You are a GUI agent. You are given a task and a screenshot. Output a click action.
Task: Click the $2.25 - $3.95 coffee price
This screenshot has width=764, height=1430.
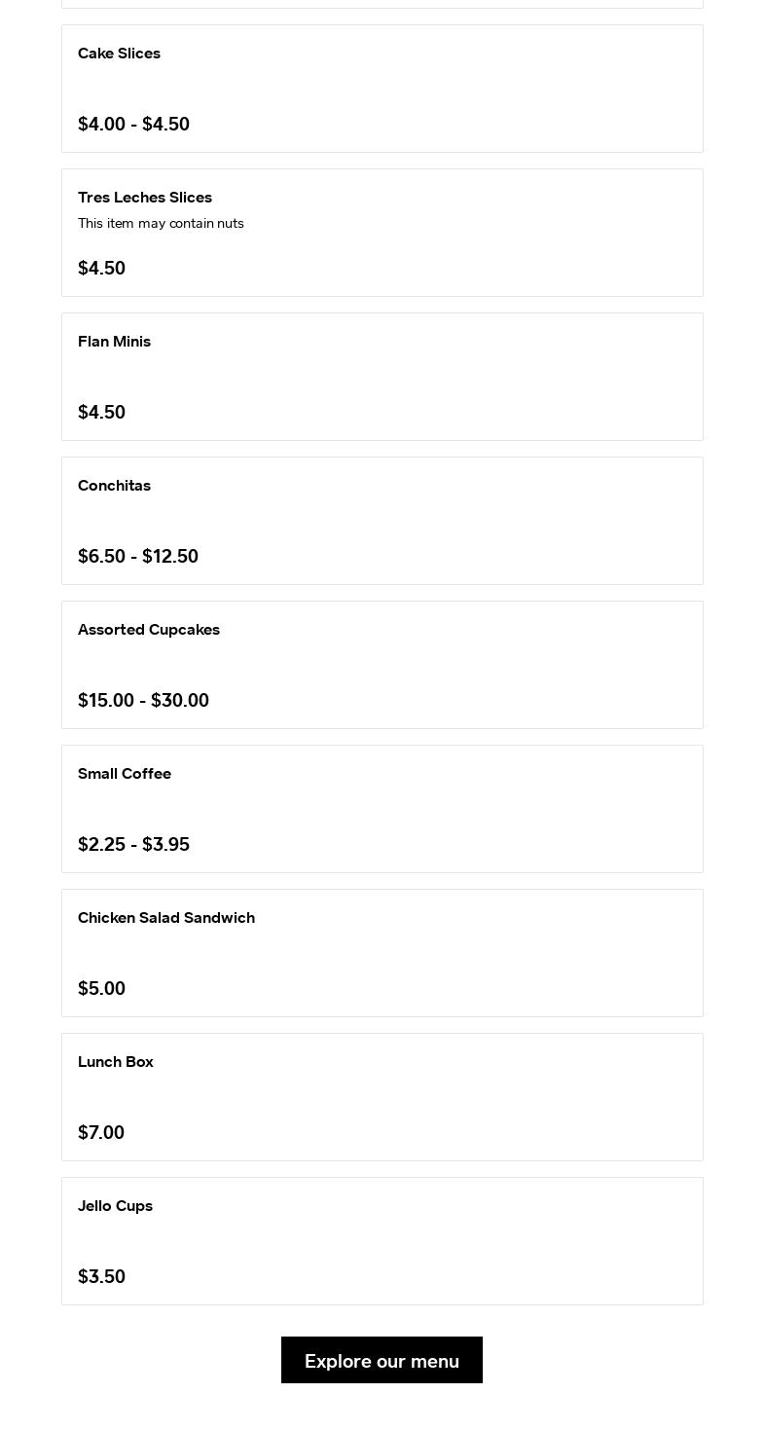133,844
